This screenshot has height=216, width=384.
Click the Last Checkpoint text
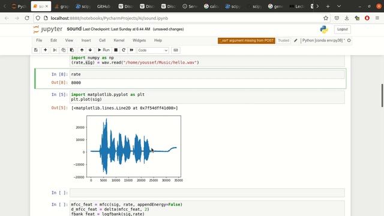coord(116,29)
